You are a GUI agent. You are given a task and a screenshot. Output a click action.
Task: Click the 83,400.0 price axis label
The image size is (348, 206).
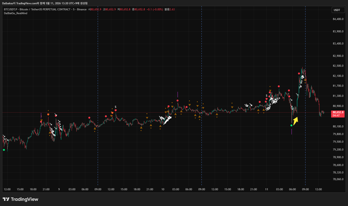338,44
